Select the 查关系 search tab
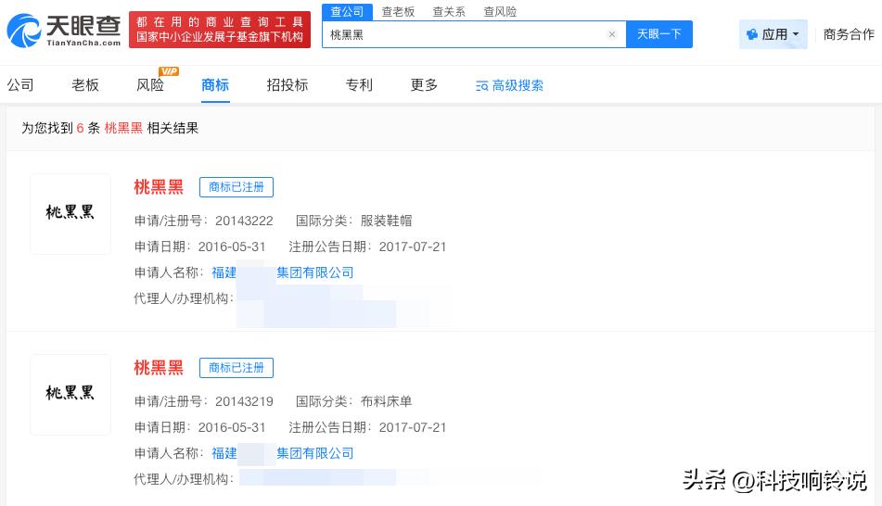882x506 pixels. (x=448, y=11)
